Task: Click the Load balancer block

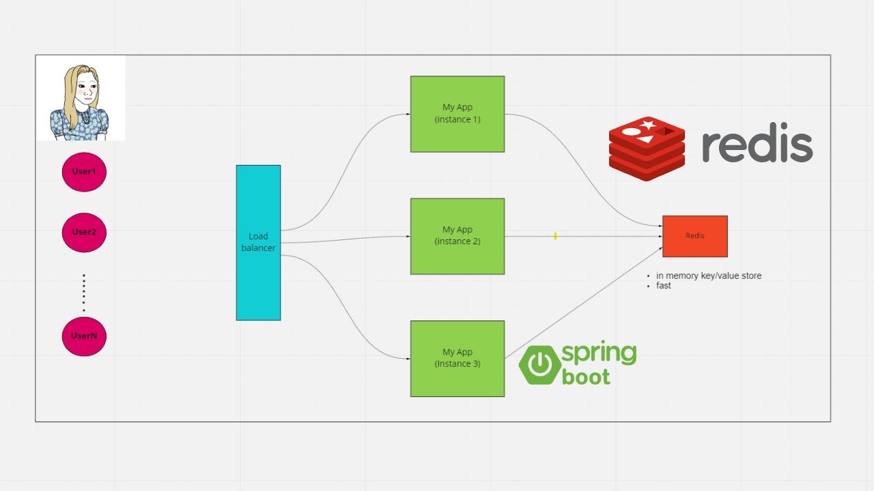Action: click(258, 243)
